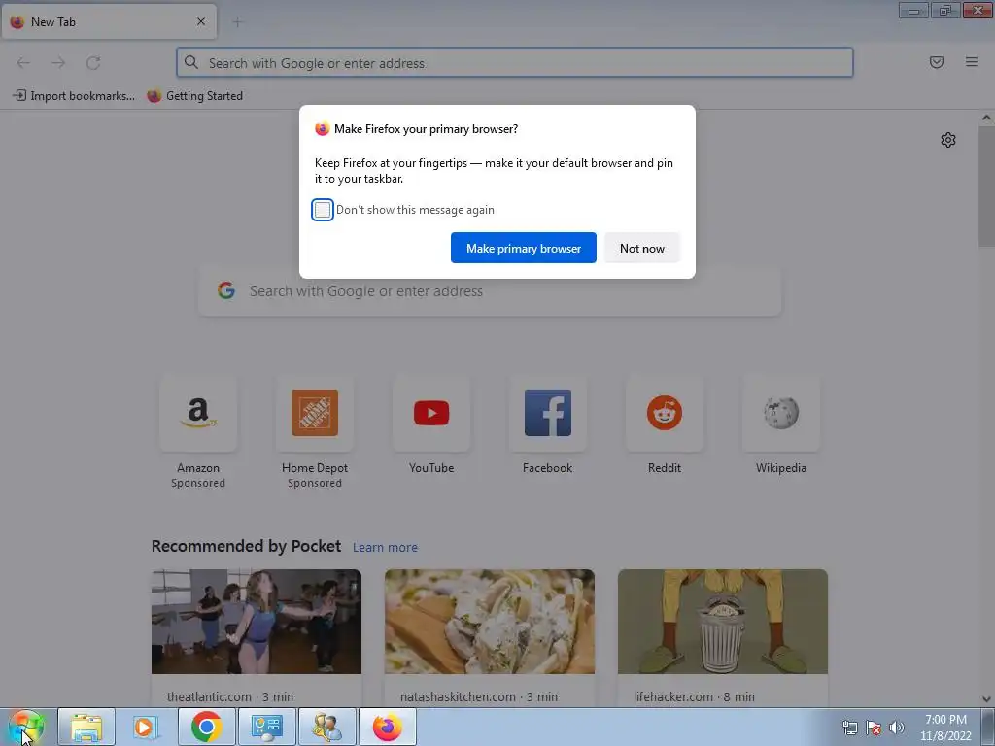This screenshot has height=746, width=995.
Task: Click the volume speaker tray icon
Action: pos(897,728)
